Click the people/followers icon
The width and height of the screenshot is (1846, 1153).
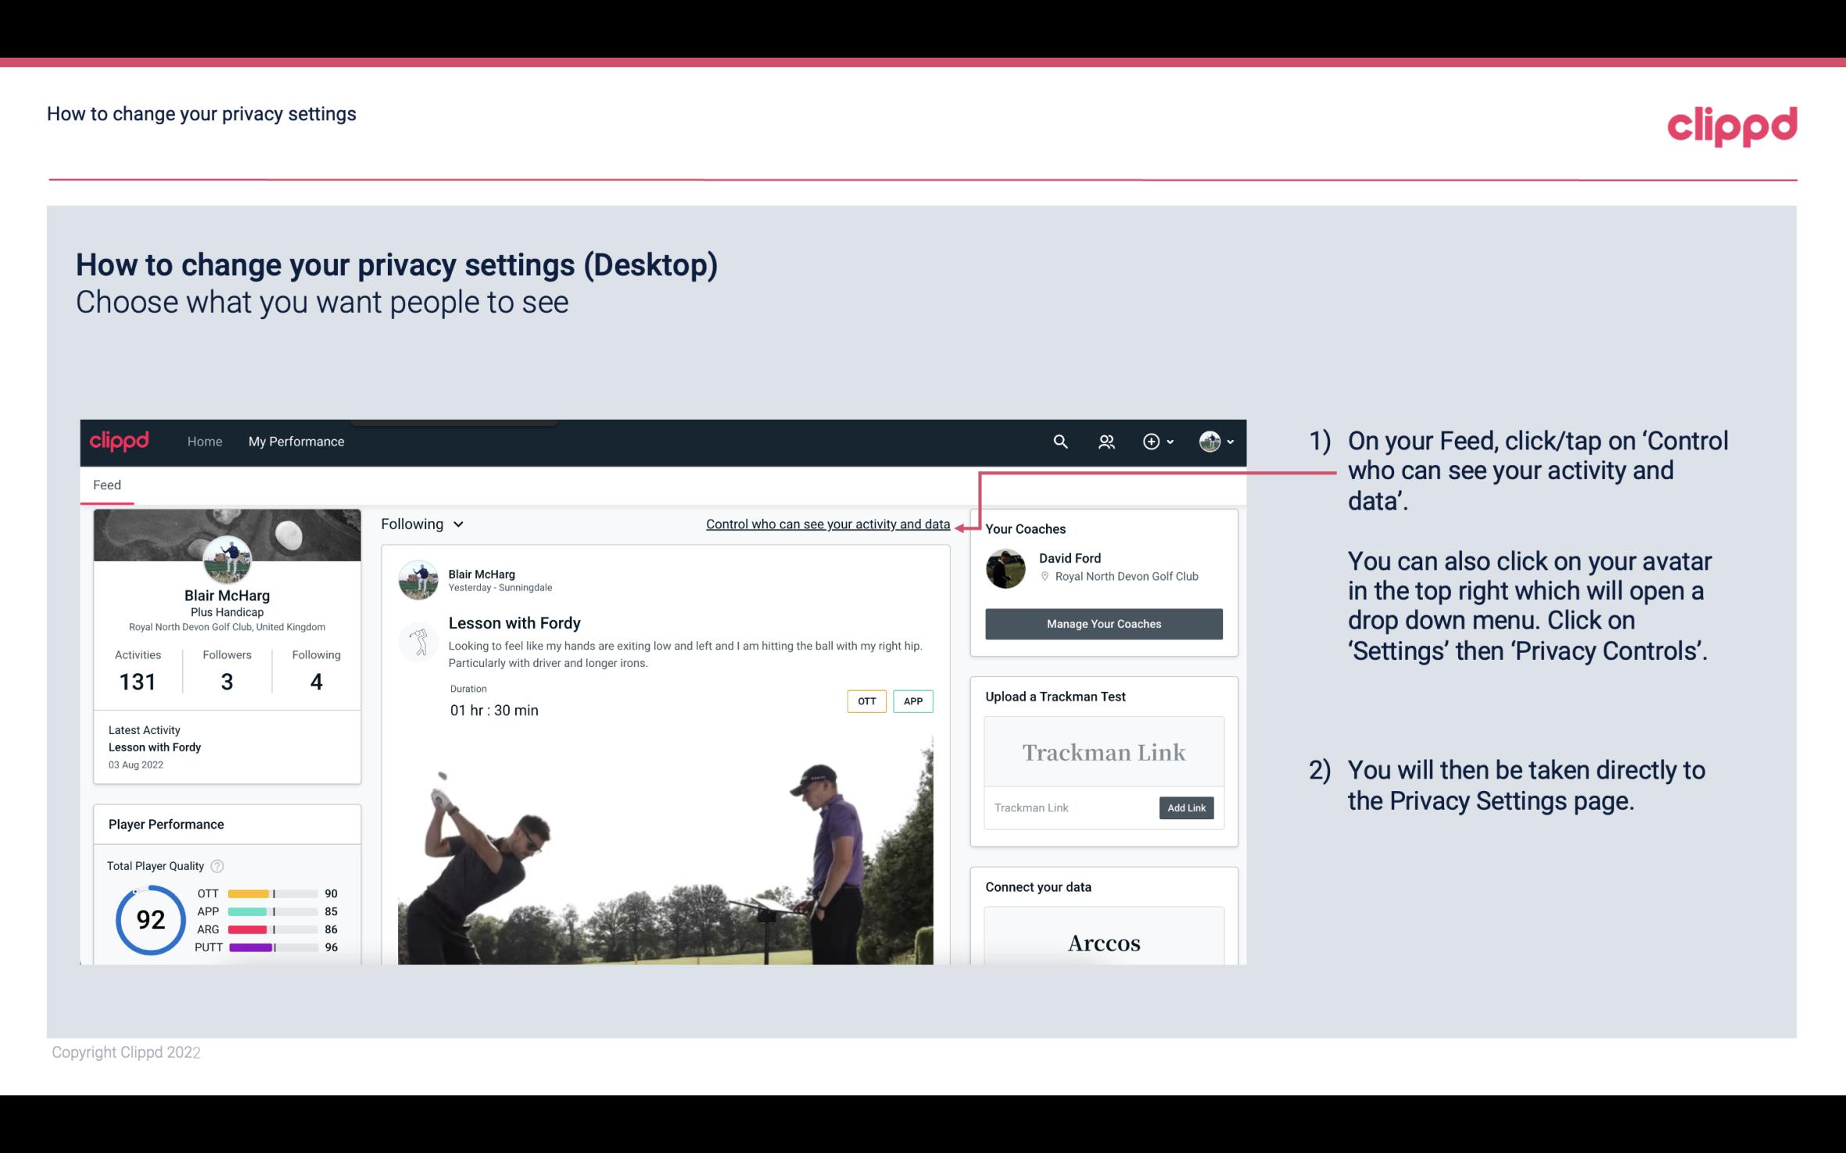pyautogui.click(x=1106, y=441)
